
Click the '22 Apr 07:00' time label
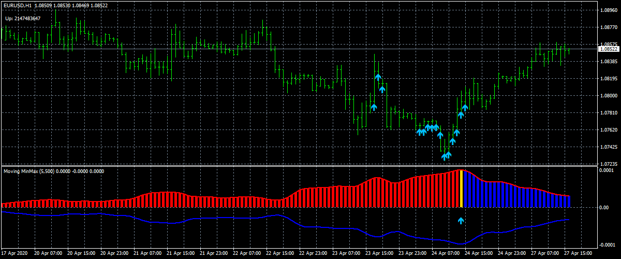(x=247, y=254)
